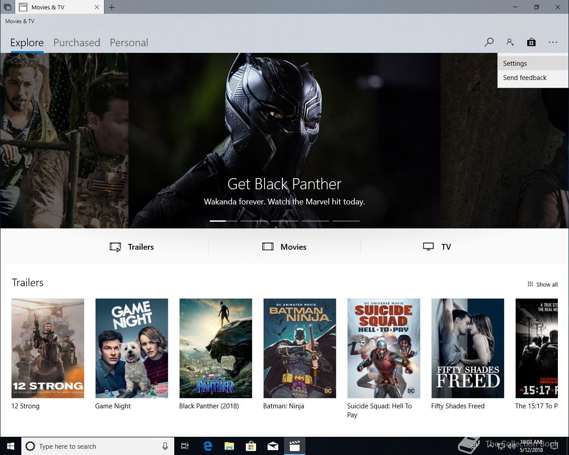Click Movies & TV taskbar icon
Viewport: 569px width, 455px height.
(295, 446)
